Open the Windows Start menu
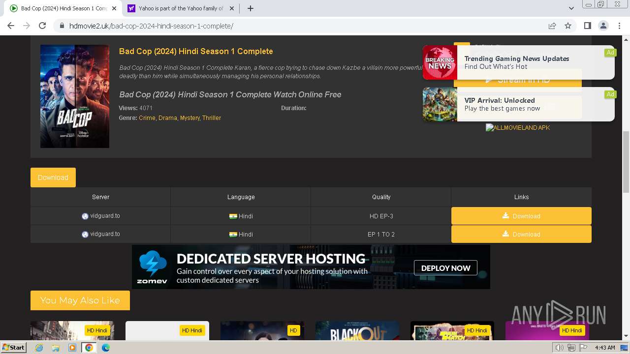The image size is (630, 354). click(14, 347)
